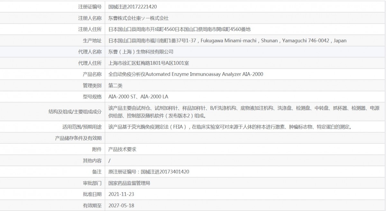
Task: Select expiry date 2027-05-18
Action: pyautogui.click(x=121, y=205)
